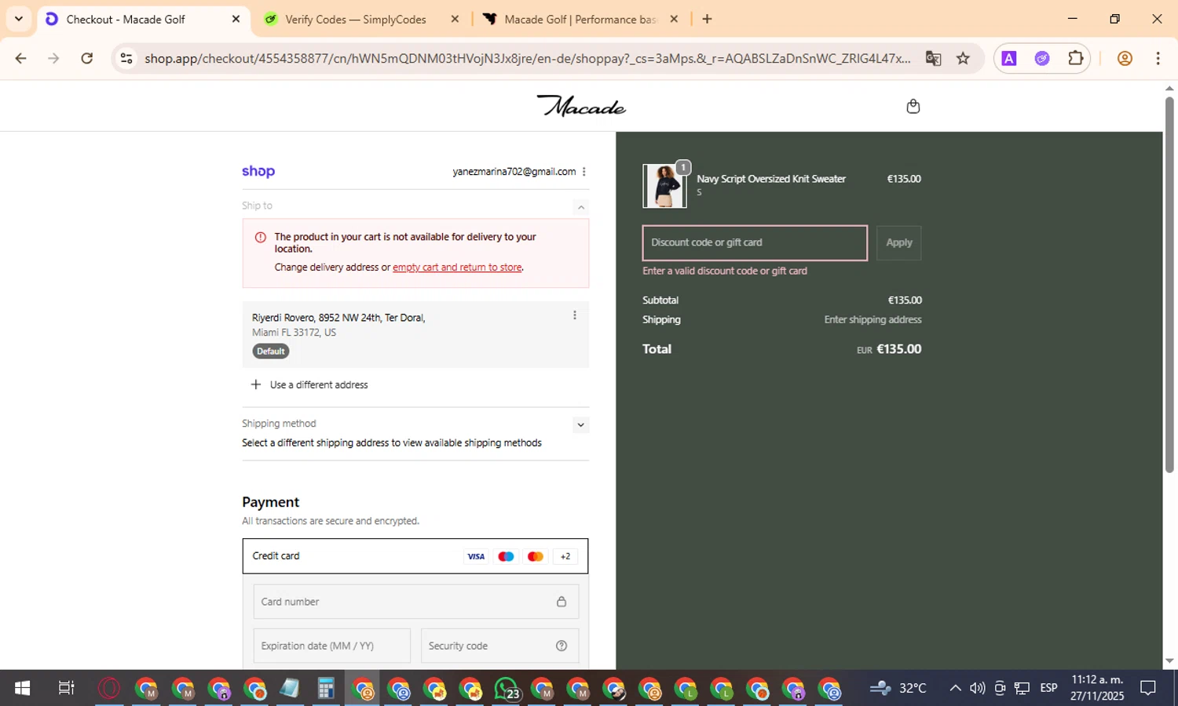Click the Macade logo

[581, 106]
